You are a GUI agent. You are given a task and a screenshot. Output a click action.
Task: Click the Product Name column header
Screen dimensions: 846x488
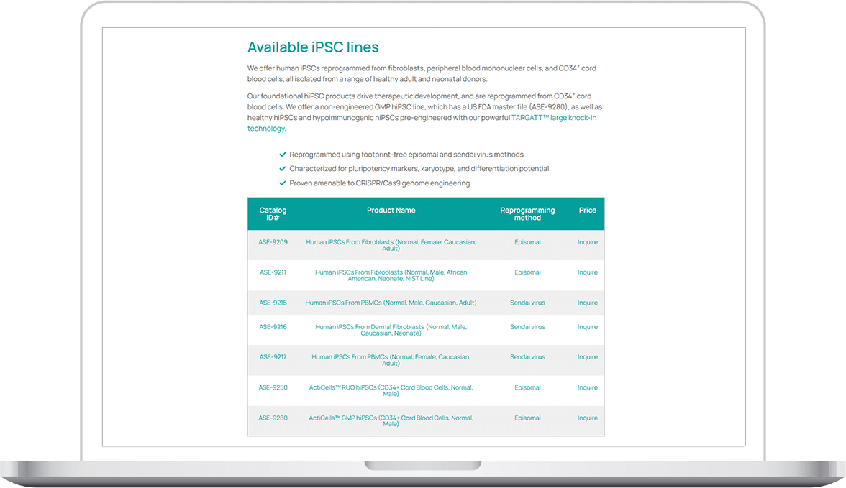(391, 211)
